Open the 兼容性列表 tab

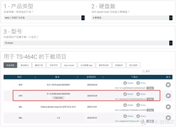click(x=104, y=65)
